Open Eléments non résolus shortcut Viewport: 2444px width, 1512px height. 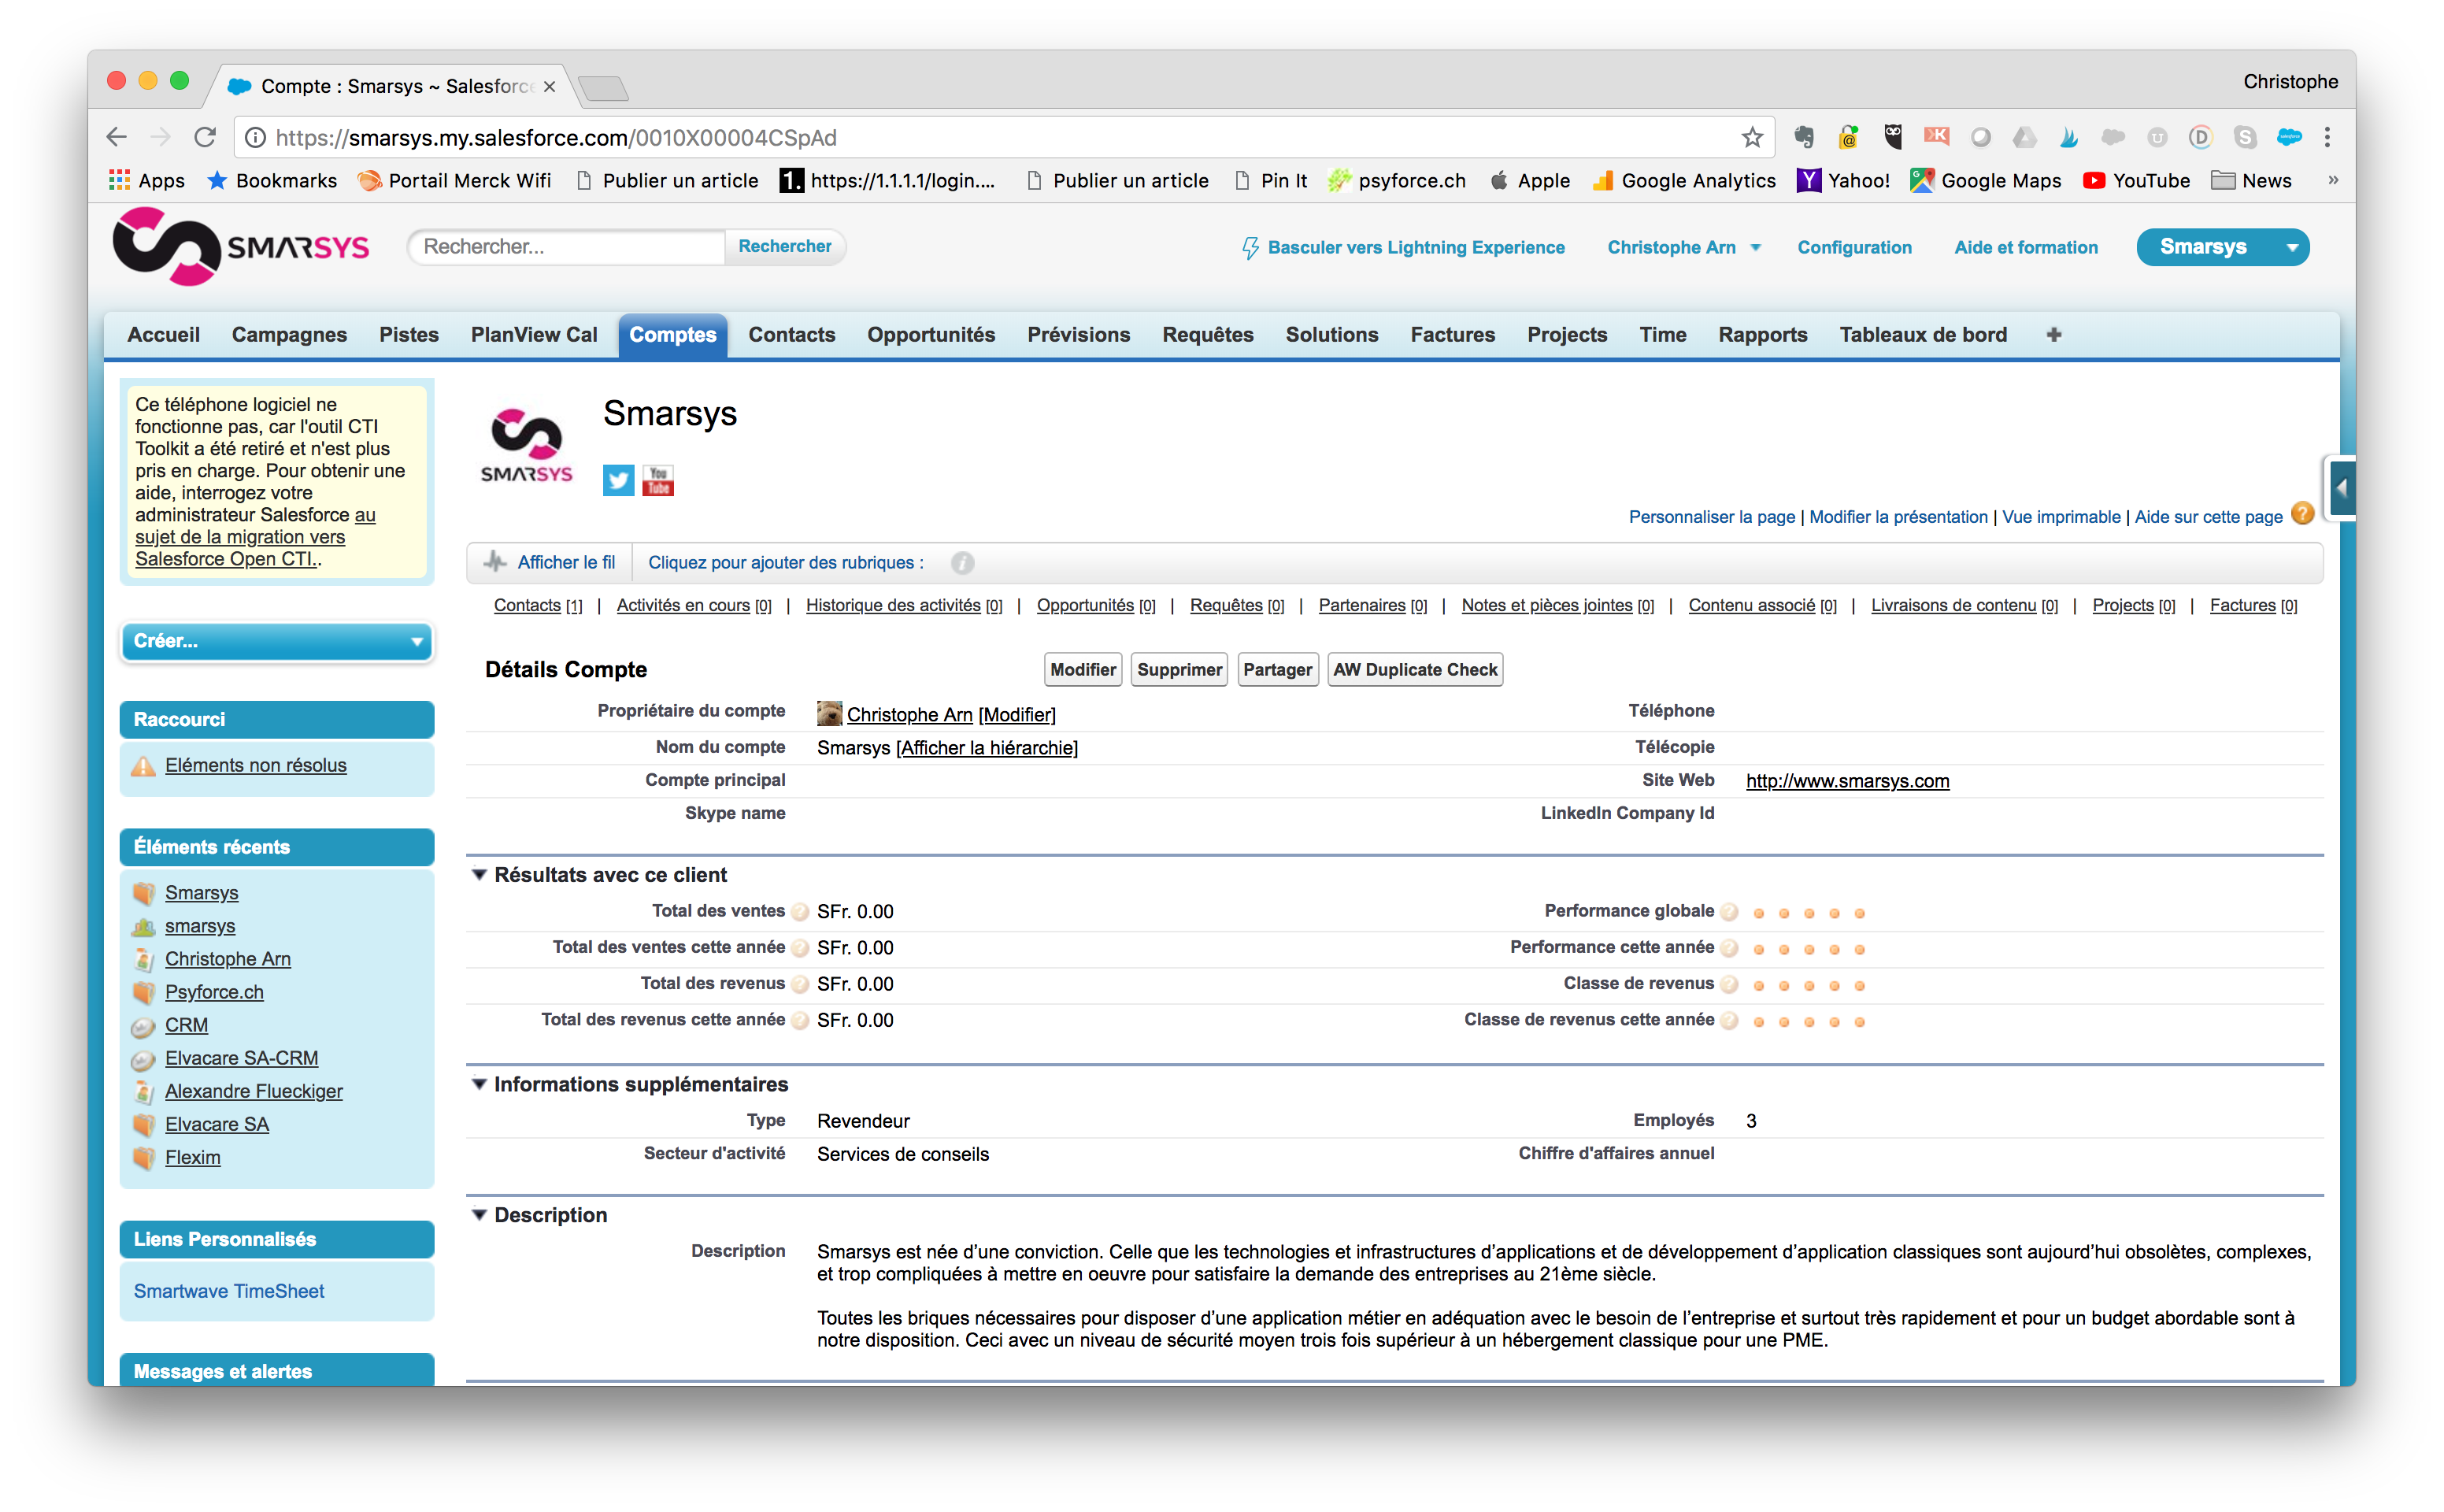click(x=256, y=765)
